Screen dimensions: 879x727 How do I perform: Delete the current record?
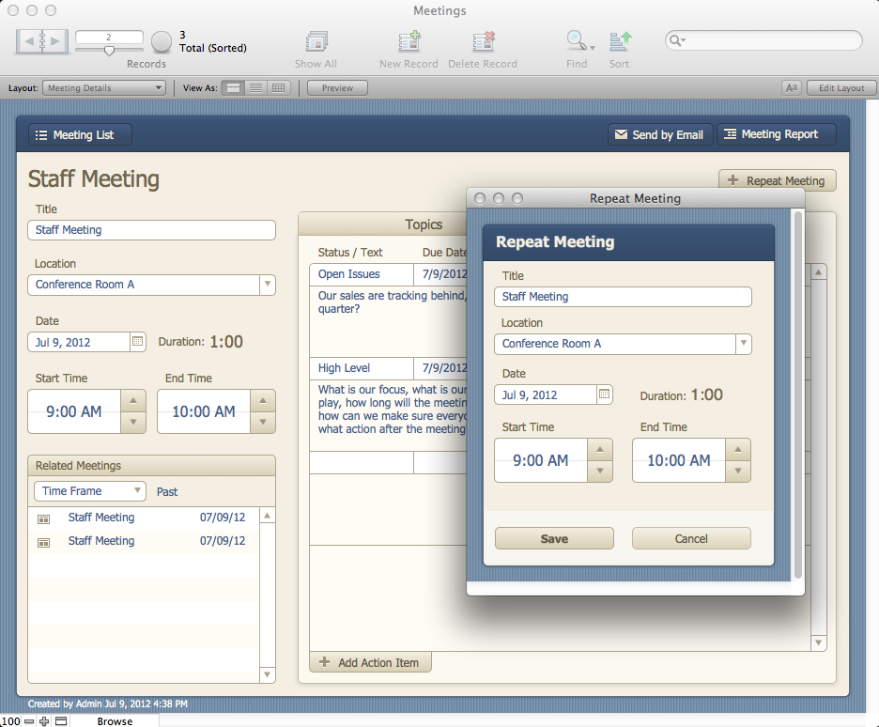[484, 47]
